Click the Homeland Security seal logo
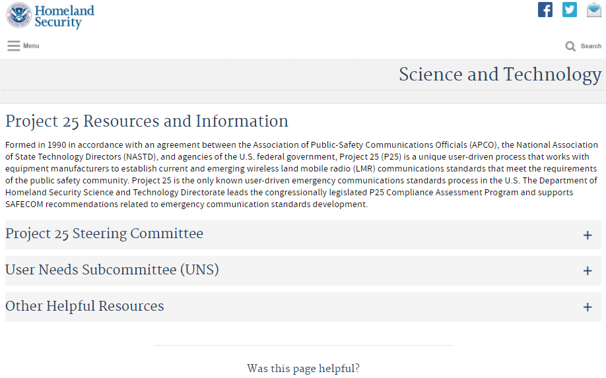 (19, 15)
